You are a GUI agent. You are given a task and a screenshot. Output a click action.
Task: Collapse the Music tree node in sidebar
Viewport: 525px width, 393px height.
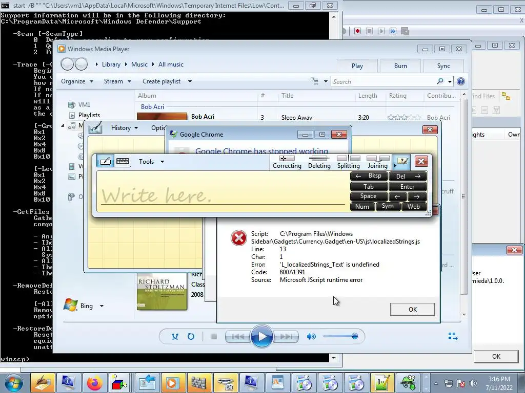[x=63, y=125]
